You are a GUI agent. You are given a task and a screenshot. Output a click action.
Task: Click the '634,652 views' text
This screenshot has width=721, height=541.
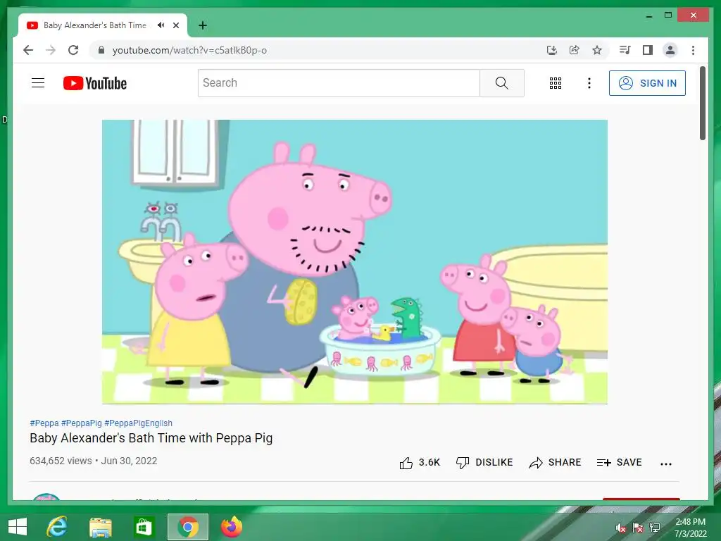[61, 461]
